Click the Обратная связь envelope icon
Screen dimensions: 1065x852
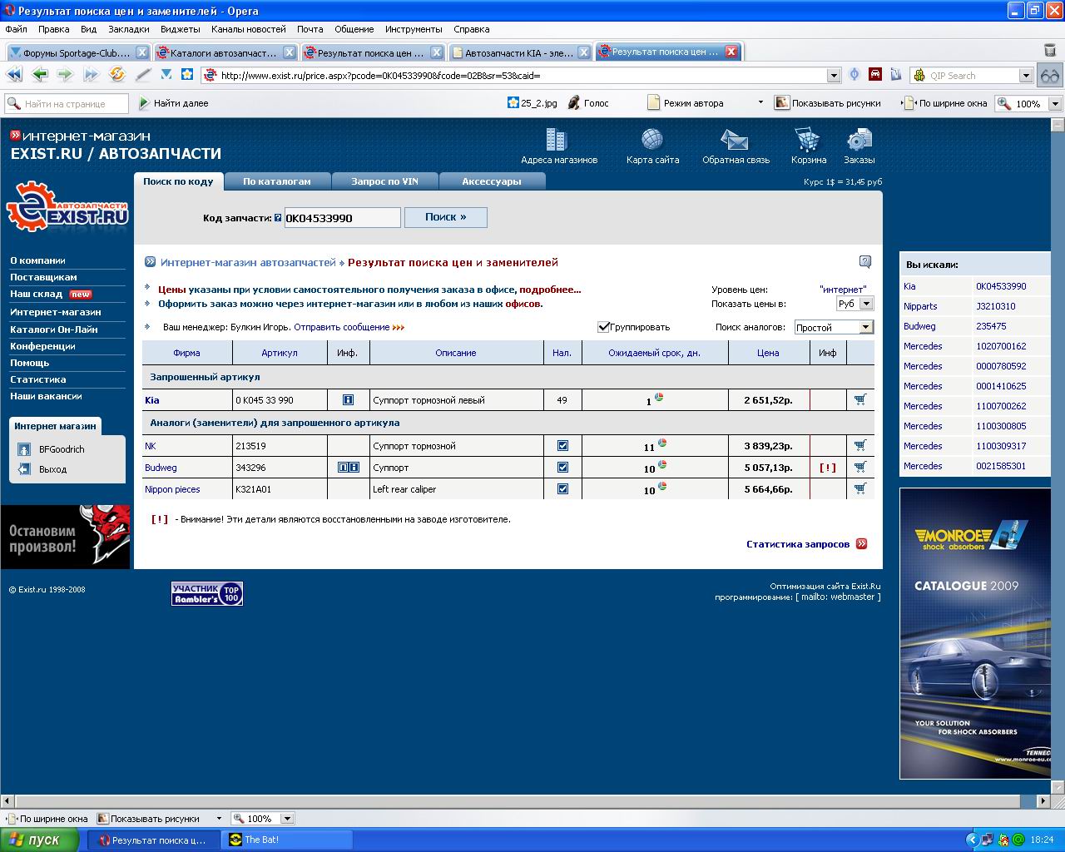click(x=735, y=140)
